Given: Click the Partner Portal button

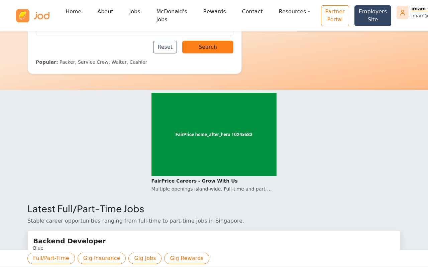Looking at the screenshot, I should click(335, 16).
